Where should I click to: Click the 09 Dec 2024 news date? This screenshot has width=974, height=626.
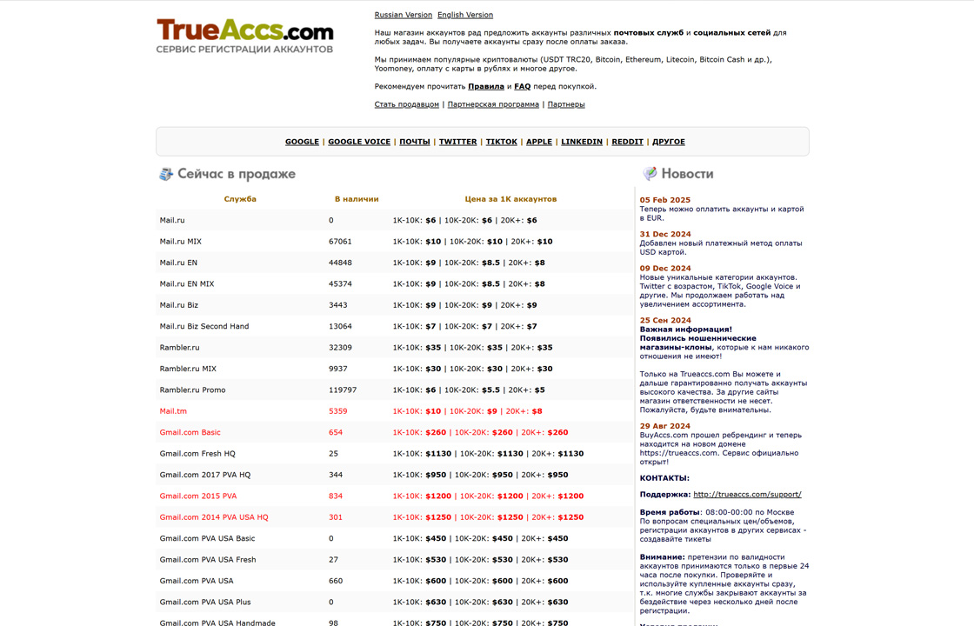point(665,269)
